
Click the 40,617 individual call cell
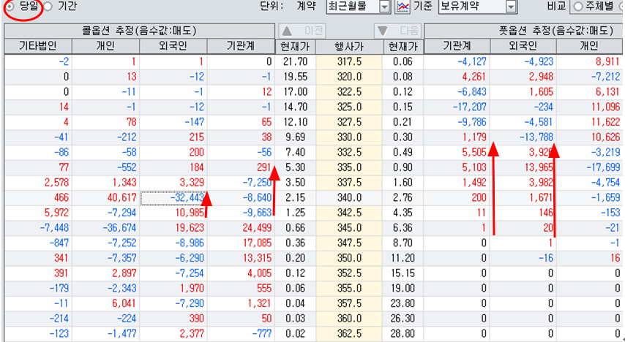[x=105, y=198]
